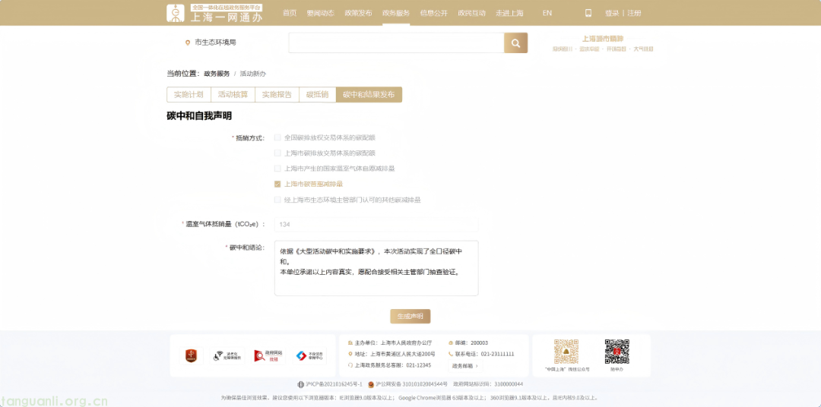Open 信息公开 in top navigation

click(x=433, y=13)
